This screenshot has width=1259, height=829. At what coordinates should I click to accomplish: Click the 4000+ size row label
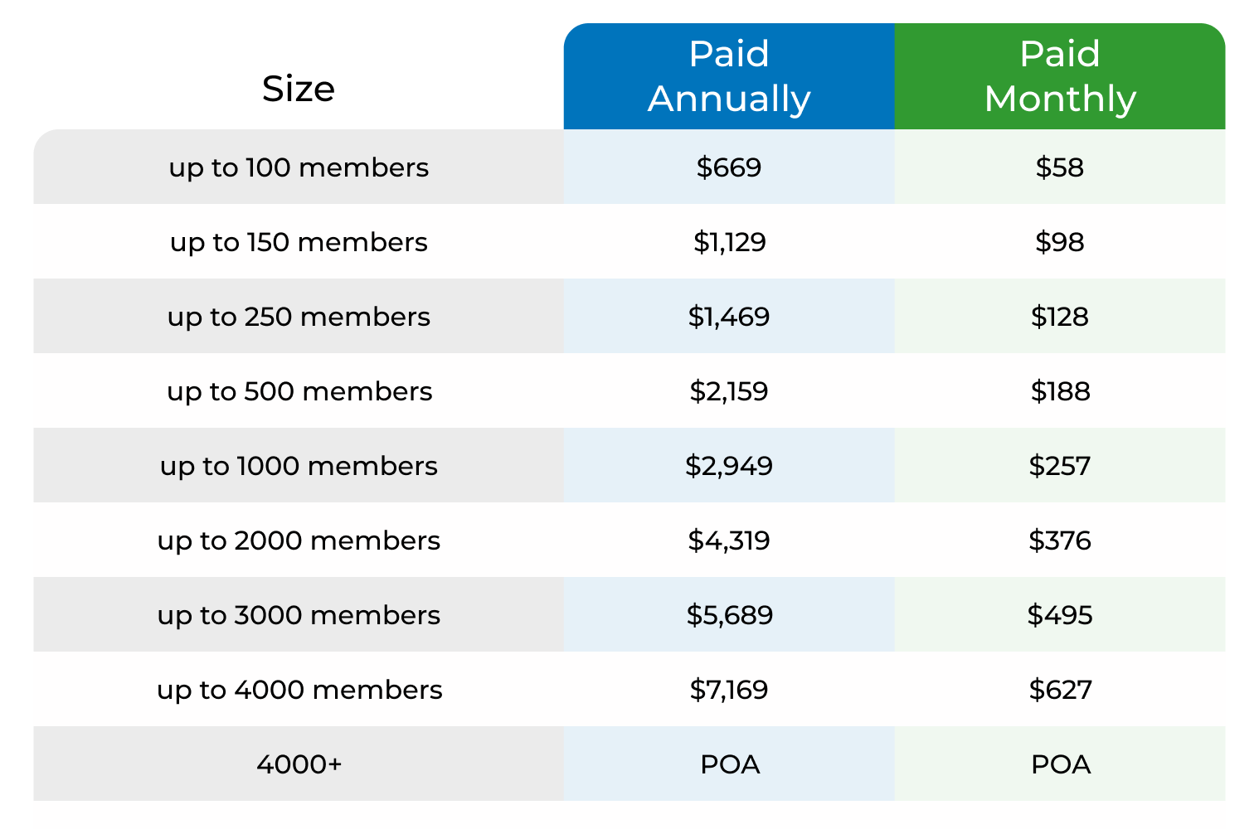(x=299, y=764)
